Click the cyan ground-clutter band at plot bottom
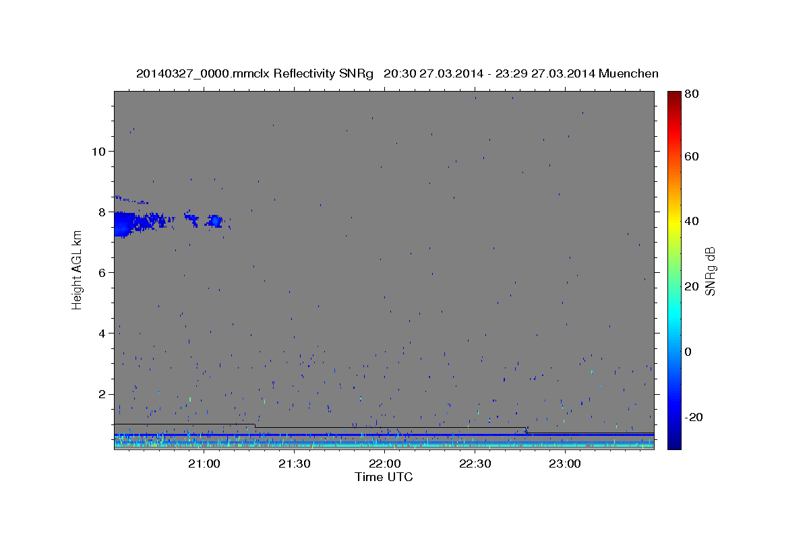The height and width of the screenshot is (539, 809). click(x=384, y=445)
